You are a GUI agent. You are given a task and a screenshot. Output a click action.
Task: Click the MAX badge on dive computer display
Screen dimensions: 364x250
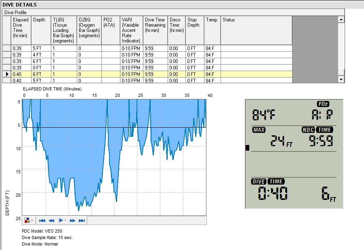[259, 130]
